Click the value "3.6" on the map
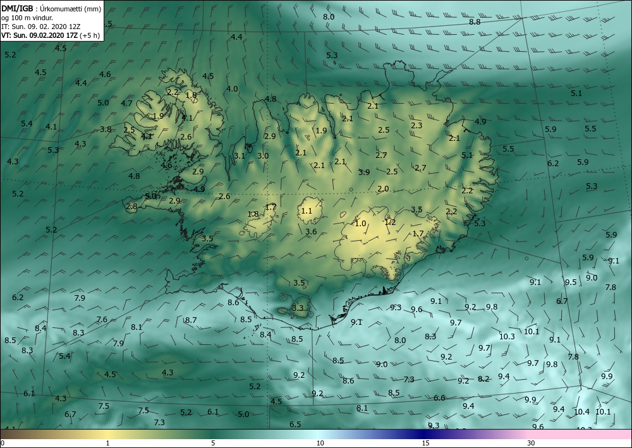This screenshot has height=448, width=632. tap(311, 231)
